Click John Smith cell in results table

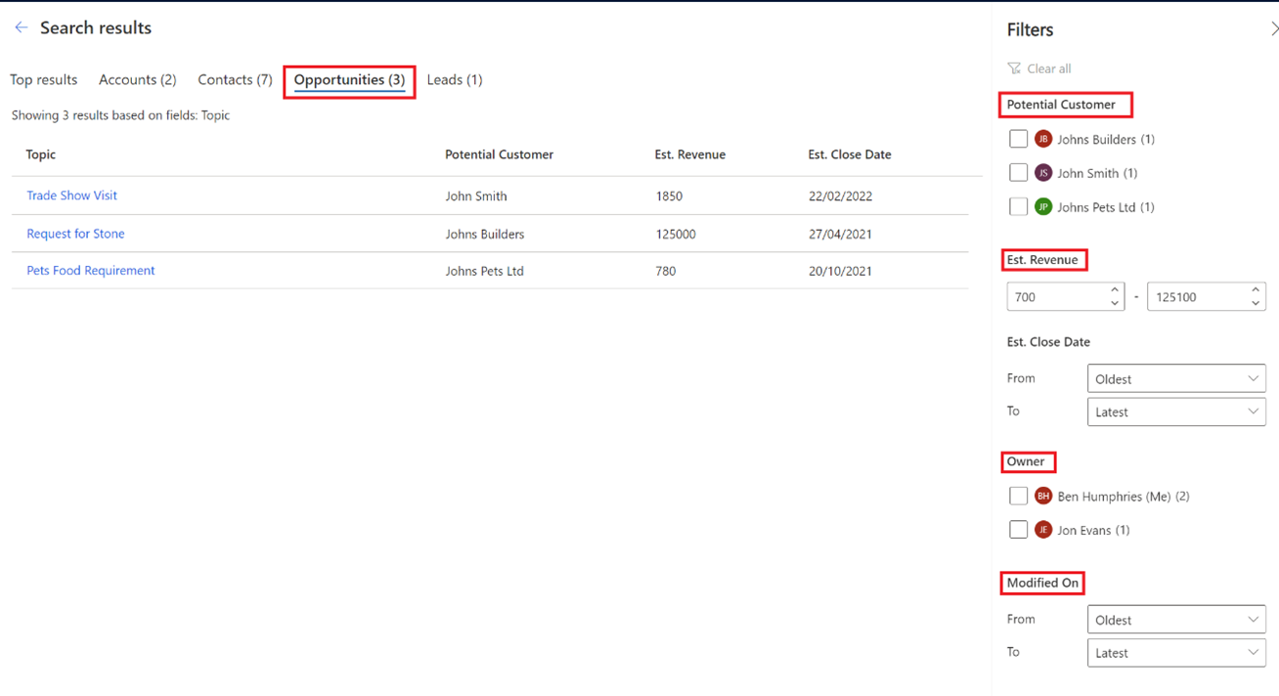pyautogui.click(x=476, y=196)
